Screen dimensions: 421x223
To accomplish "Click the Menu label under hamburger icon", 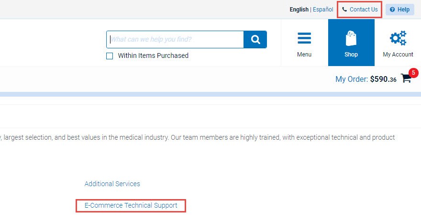I will (x=304, y=55).
